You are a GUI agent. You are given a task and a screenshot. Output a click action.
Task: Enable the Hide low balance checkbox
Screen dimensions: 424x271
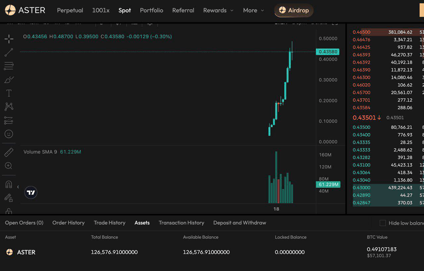(383, 223)
